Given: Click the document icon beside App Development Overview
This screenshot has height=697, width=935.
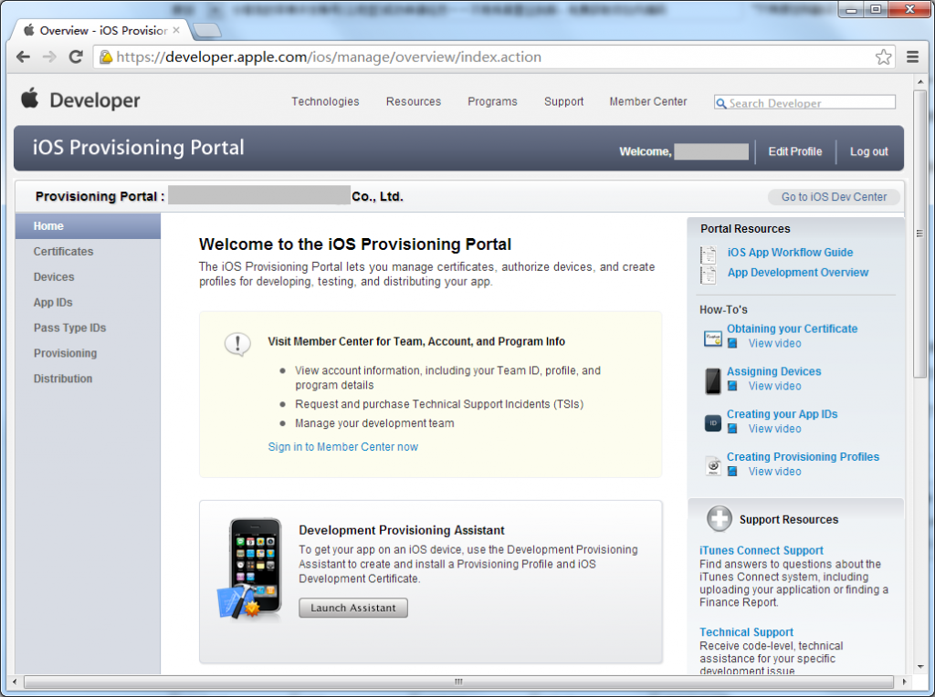Looking at the screenshot, I should [709, 275].
